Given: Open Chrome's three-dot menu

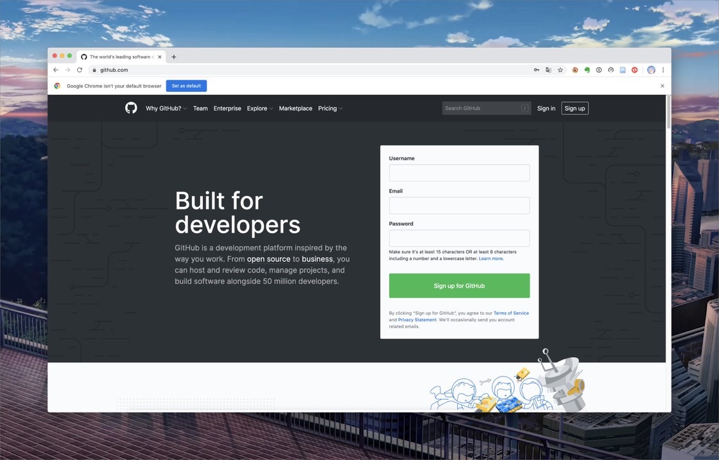Looking at the screenshot, I should (x=663, y=70).
